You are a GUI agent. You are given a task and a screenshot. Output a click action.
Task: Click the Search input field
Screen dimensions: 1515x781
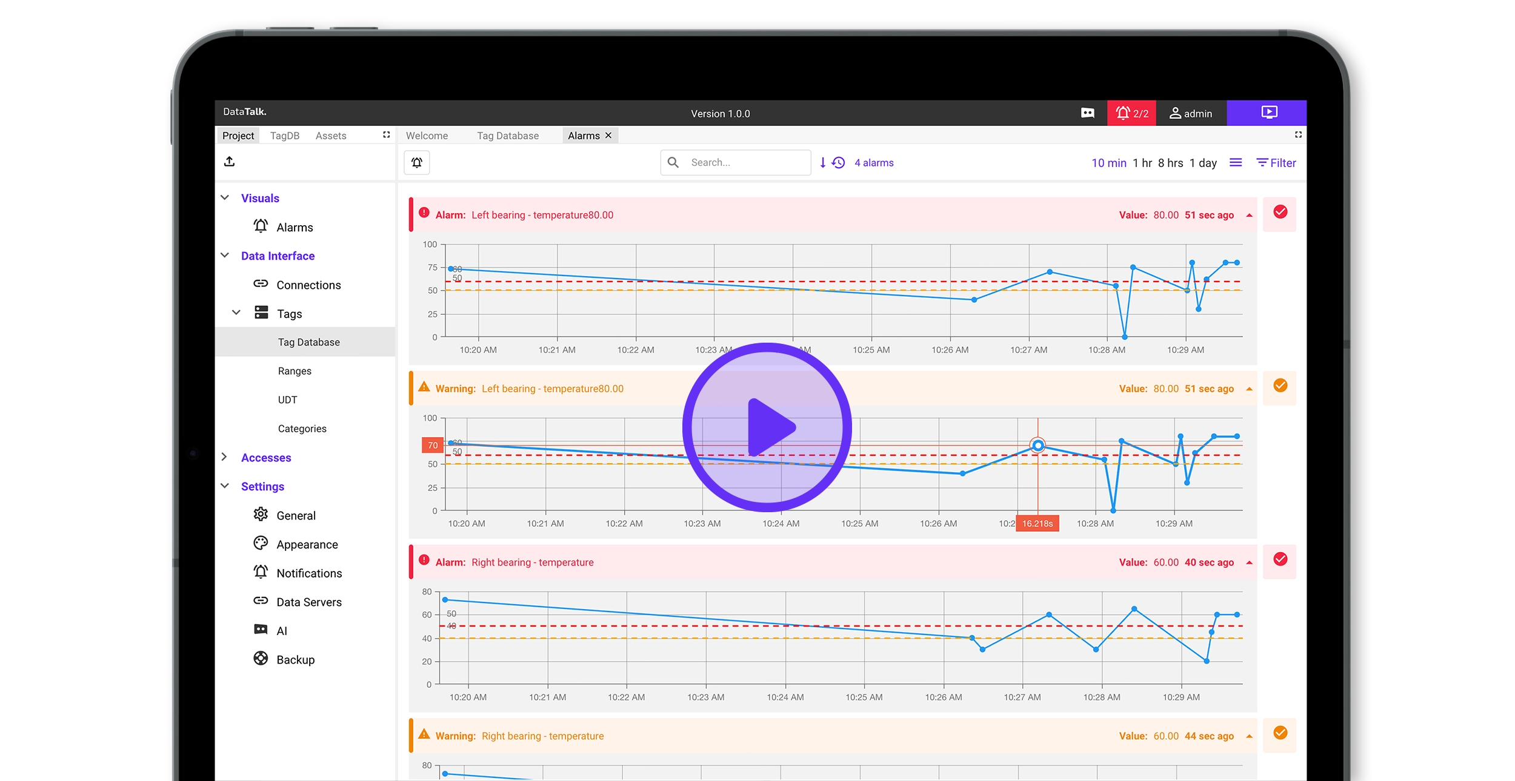click(736, 162)
